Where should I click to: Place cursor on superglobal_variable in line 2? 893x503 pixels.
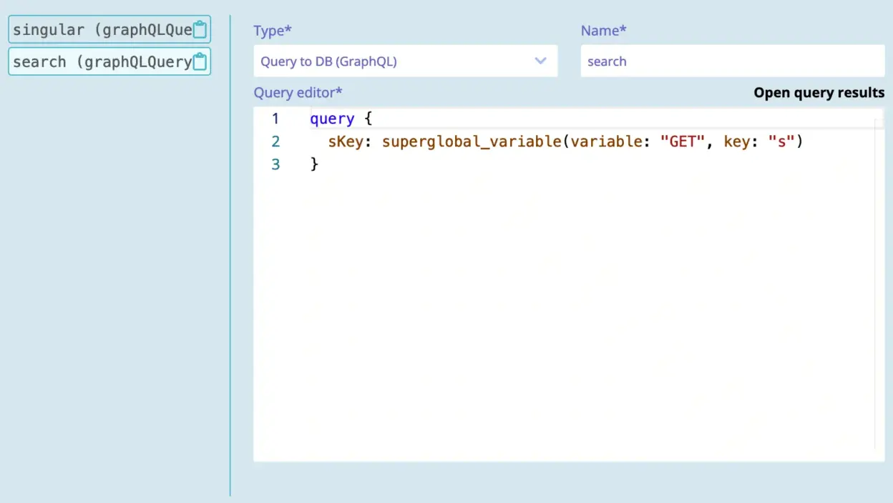471,141
